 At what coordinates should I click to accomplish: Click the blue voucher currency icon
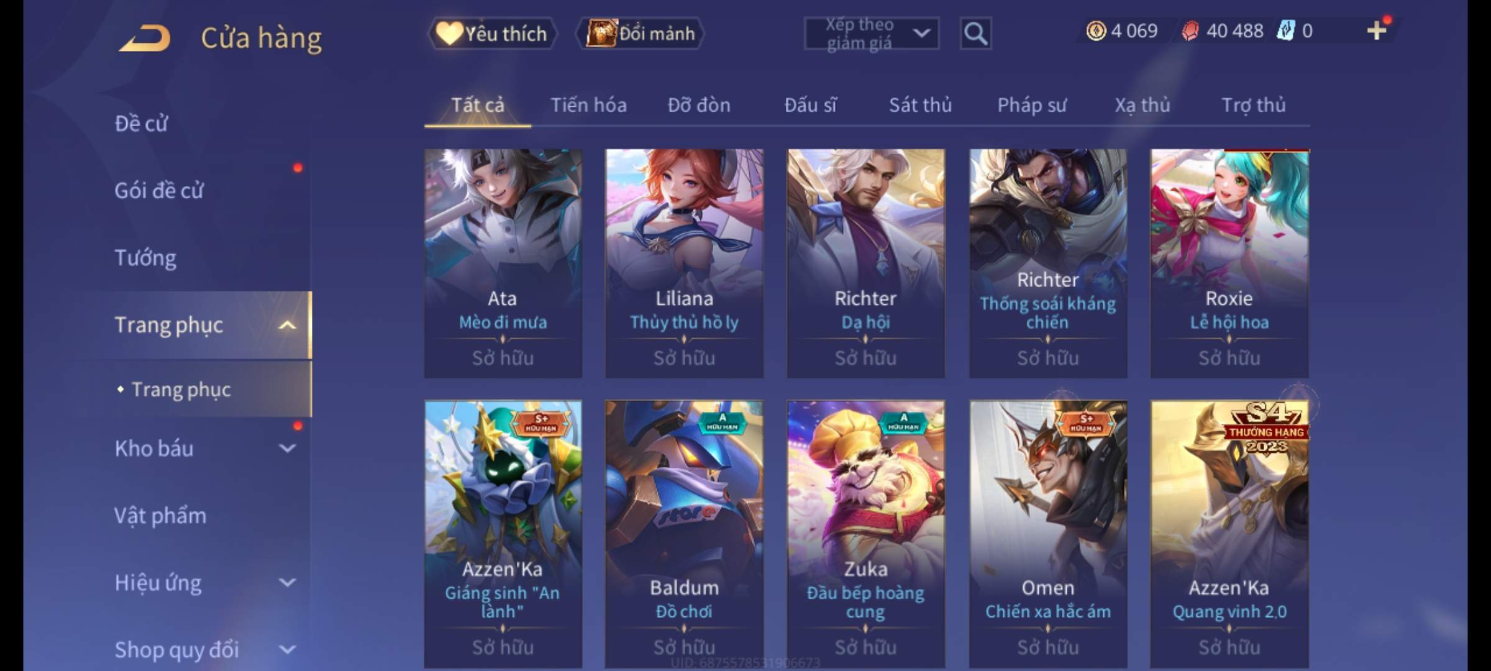pyautogui.click(x=1285, y=30)
